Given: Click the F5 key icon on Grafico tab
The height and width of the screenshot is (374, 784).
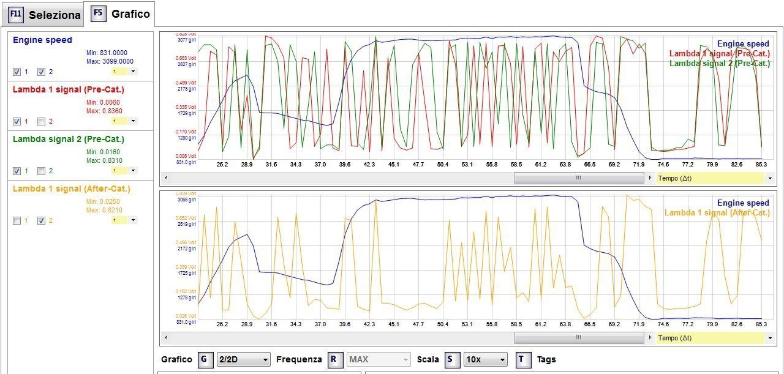Looking at the screenshot, I should click(x=99, y=13).
